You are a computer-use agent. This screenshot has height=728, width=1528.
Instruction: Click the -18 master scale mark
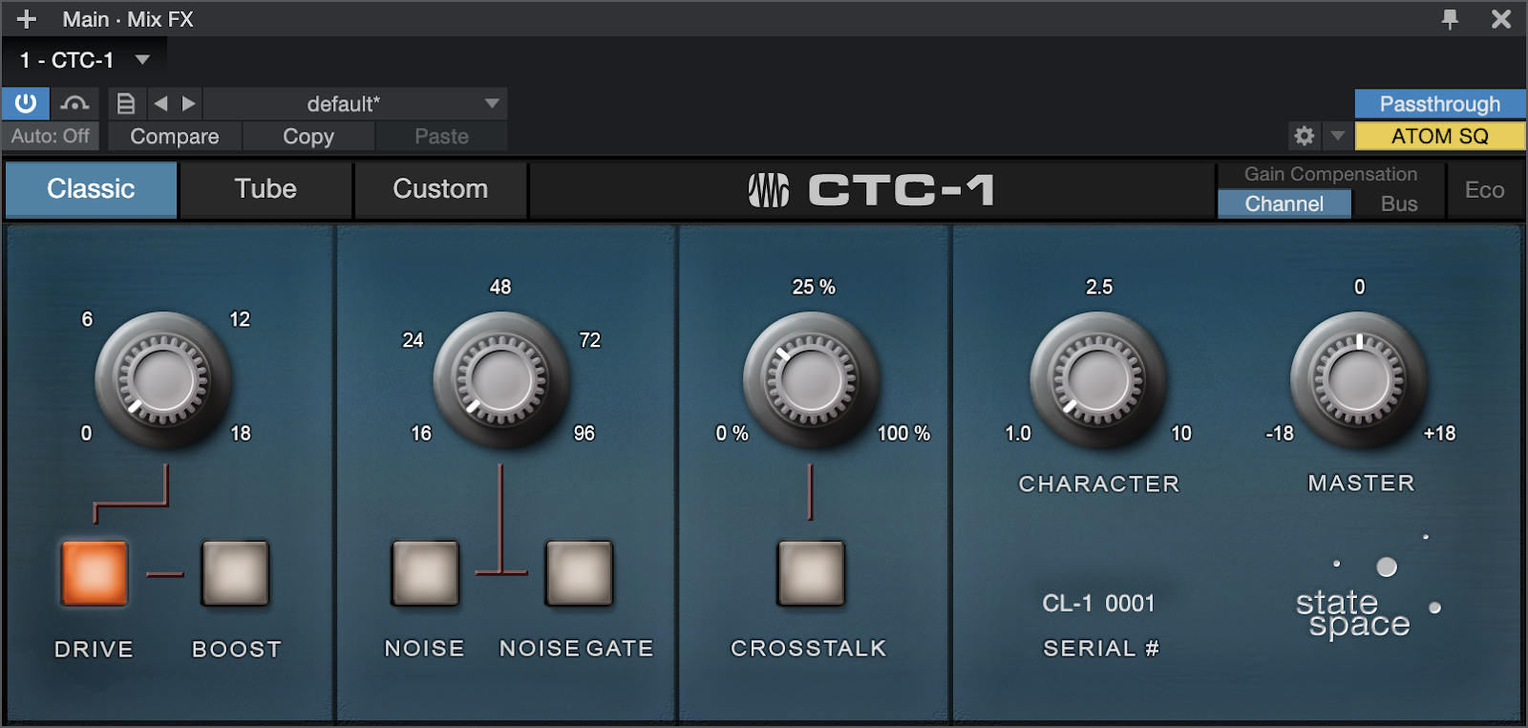point(1280,433)
